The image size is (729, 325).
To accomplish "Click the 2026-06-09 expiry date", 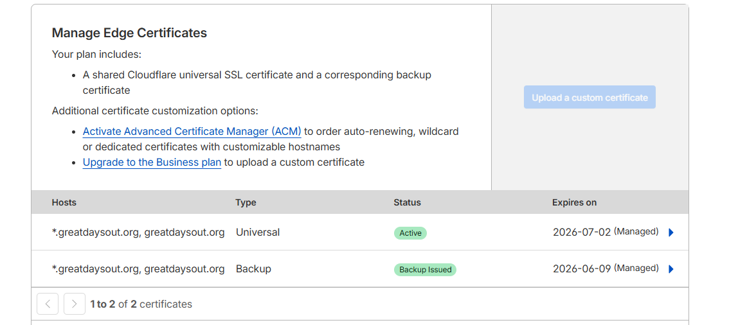I will (x=582, y=269).
